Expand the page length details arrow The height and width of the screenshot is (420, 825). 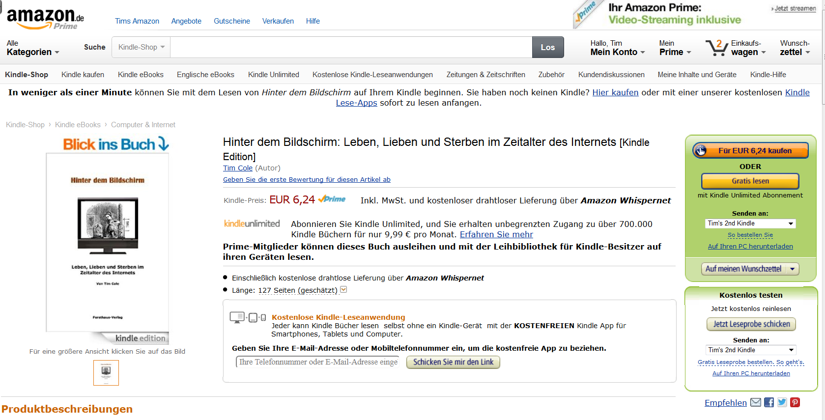tap(343, 290)
